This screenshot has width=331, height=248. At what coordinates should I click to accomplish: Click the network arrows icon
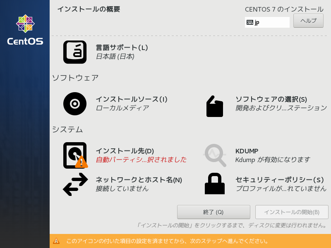[x=75, y=184]
